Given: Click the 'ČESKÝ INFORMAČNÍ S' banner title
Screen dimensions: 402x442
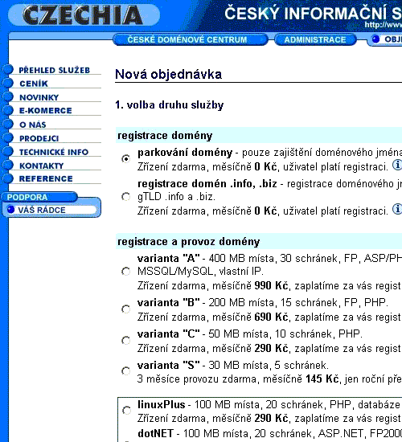Looking at the screenshot, I should click(x=313, y=14).
